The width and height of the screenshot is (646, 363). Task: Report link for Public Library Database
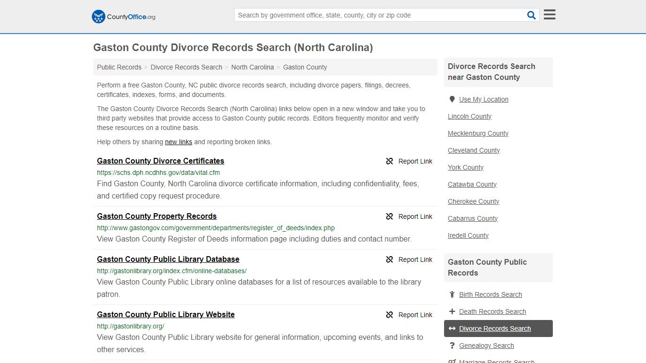415,259
